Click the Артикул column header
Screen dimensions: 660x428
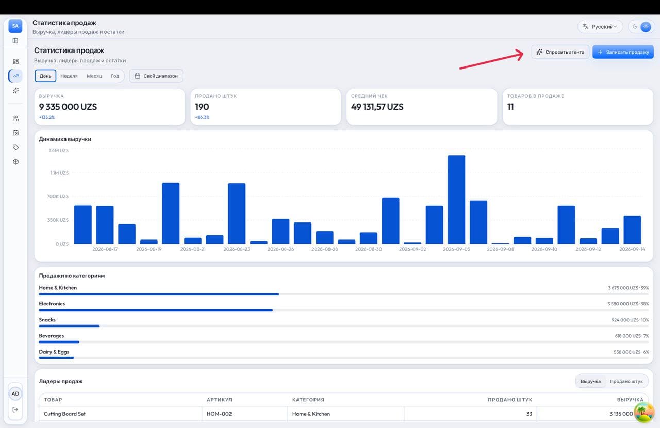pyautogui.click(x=219, y=400)
